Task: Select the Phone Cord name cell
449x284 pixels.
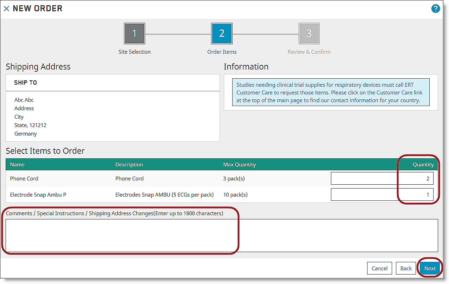Action: coord(24,178)
